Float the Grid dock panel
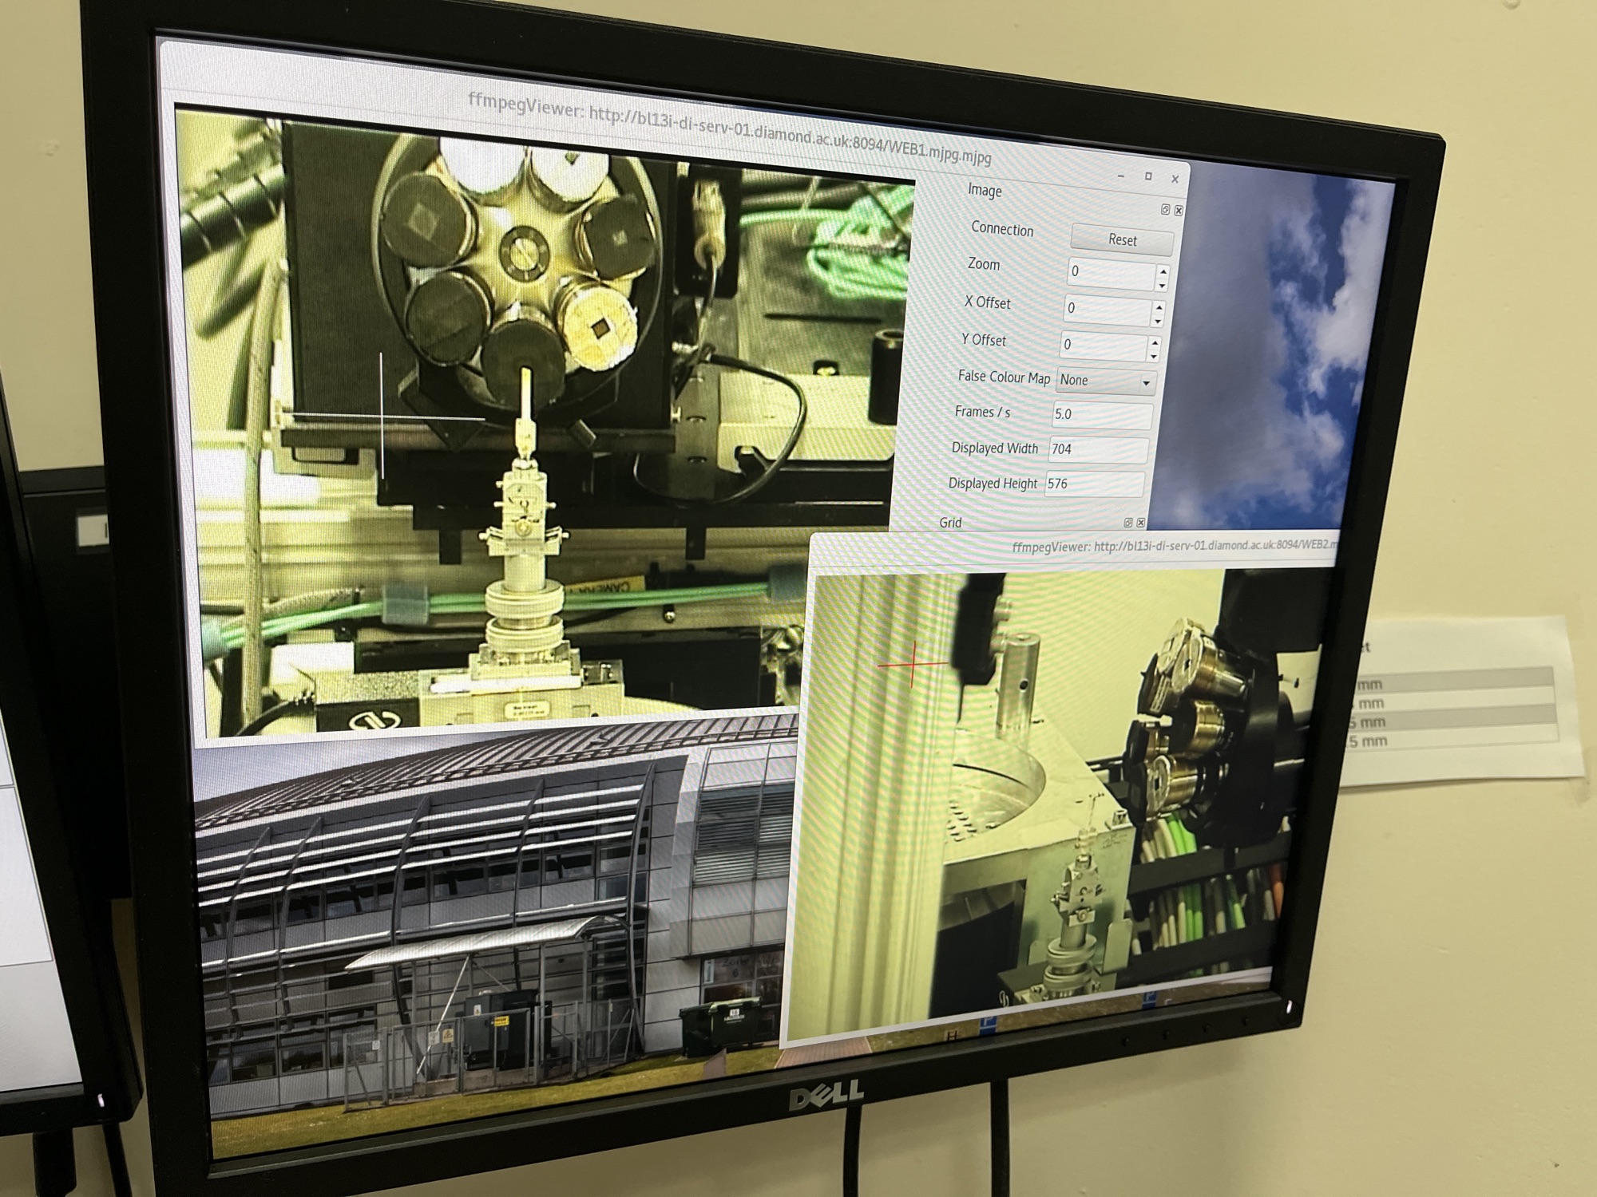The height and width of the screenshot is (1197, 1597). tap(1128, 523)
